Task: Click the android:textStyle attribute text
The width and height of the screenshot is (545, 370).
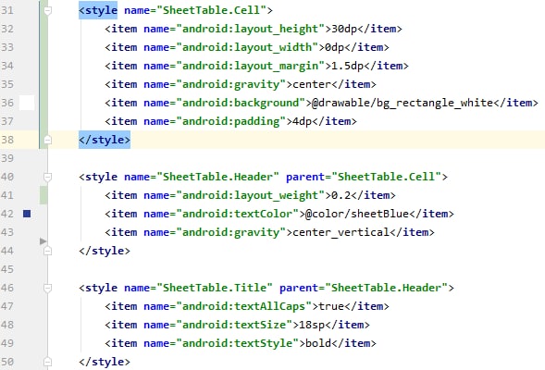Action: click(x=238, y=343)
